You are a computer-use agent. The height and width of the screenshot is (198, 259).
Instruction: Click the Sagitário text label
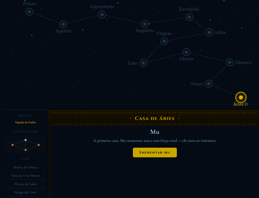[x=145, y=31]
